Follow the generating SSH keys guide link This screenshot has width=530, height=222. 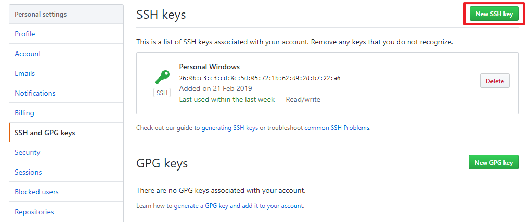click(x=230, y=128)
